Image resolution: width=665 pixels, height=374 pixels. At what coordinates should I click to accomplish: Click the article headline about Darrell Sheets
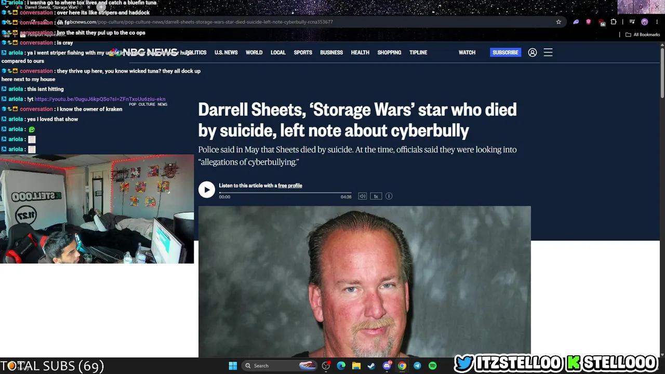pyautogui.click(x=357, y=120)
